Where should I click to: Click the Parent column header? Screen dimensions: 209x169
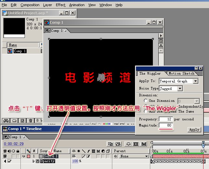131,151
